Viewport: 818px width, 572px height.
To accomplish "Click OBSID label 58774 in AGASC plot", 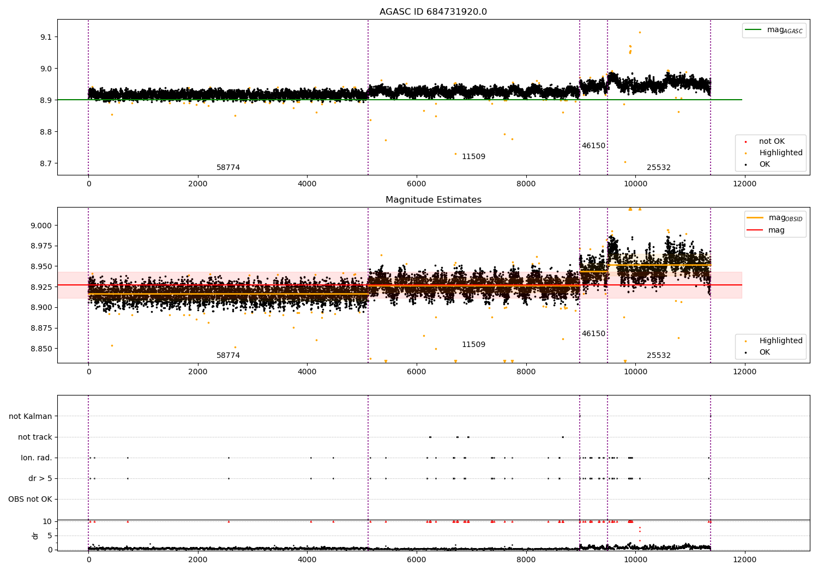I will 228,168.
